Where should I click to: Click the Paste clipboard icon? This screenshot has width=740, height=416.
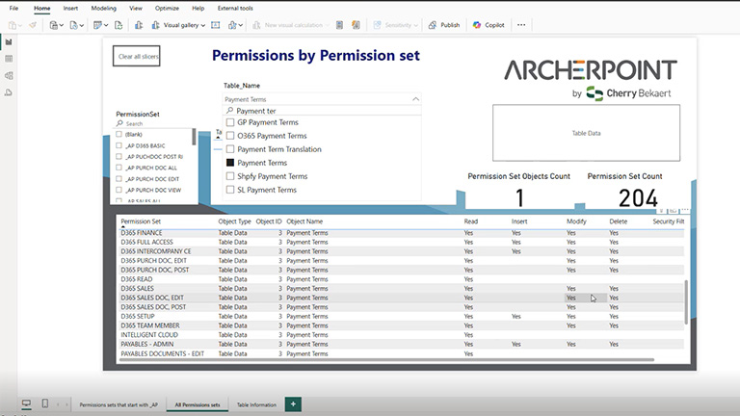point(13,25)
